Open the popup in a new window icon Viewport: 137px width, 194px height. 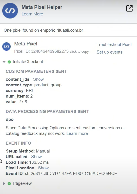point(129,8)
